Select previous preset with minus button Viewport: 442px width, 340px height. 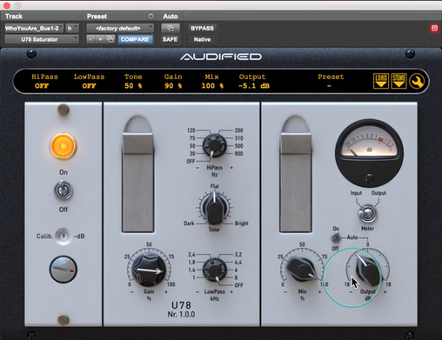90,39
